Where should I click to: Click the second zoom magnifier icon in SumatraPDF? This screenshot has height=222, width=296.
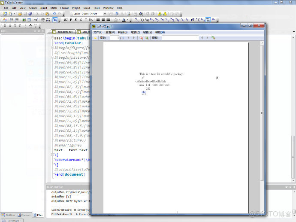point(147,38)
